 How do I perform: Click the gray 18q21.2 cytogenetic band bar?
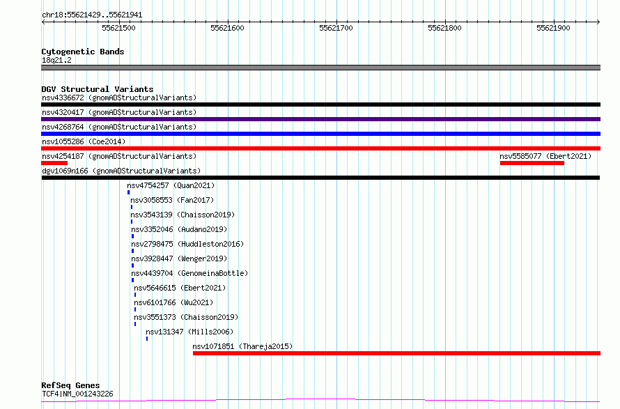click(320, 68)
